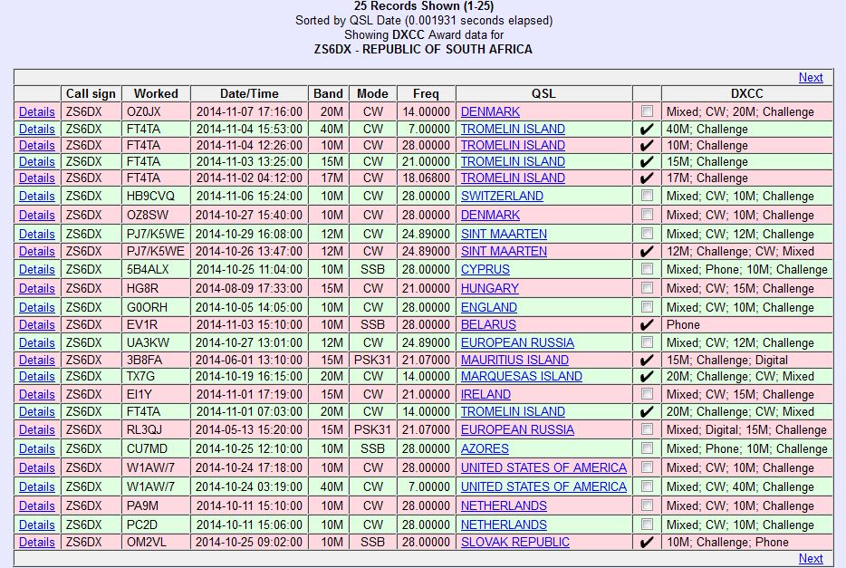Check the box for W1AW/7 on 40M
Screen dimensions: 846x568
point(647,486)
